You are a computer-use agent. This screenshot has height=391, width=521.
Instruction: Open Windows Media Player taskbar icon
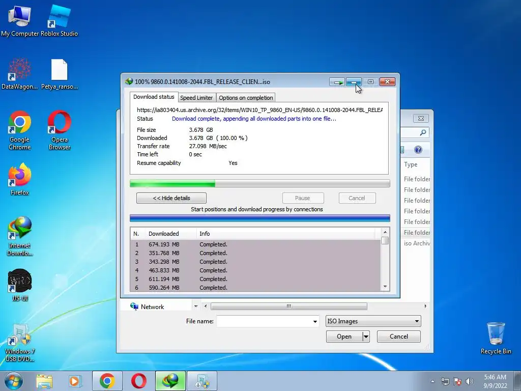pos(75,381)
